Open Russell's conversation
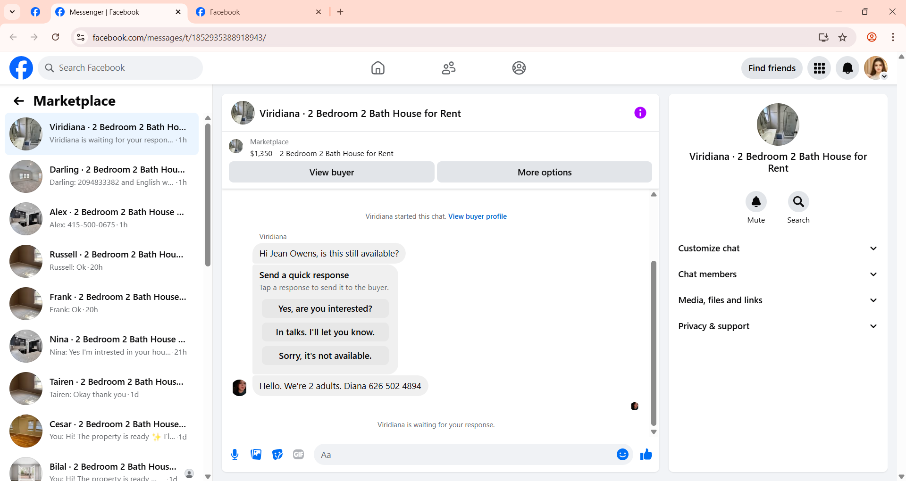 pos(101,261)
